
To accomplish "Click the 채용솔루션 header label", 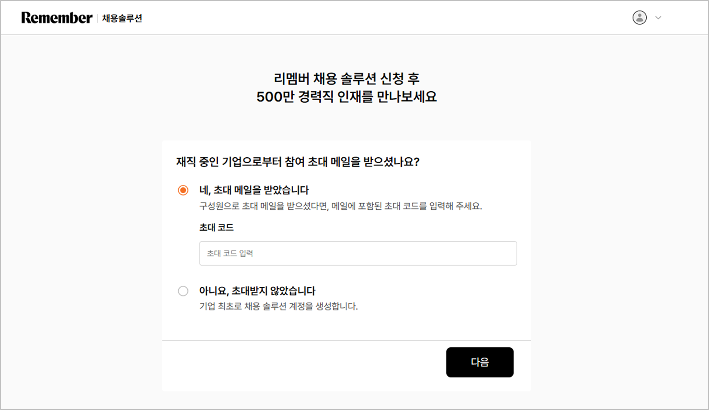I will pos(122,18).
